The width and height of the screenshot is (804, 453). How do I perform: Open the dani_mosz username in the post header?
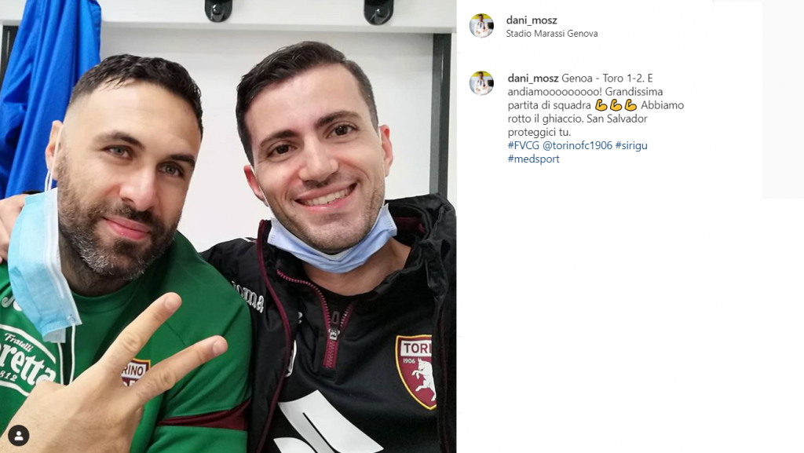point(532,20)
